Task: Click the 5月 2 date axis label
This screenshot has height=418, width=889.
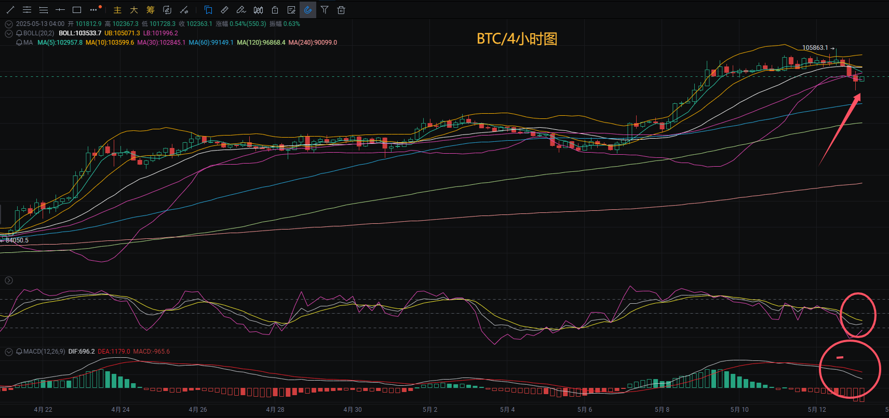Action: click(x=430, y=410)
